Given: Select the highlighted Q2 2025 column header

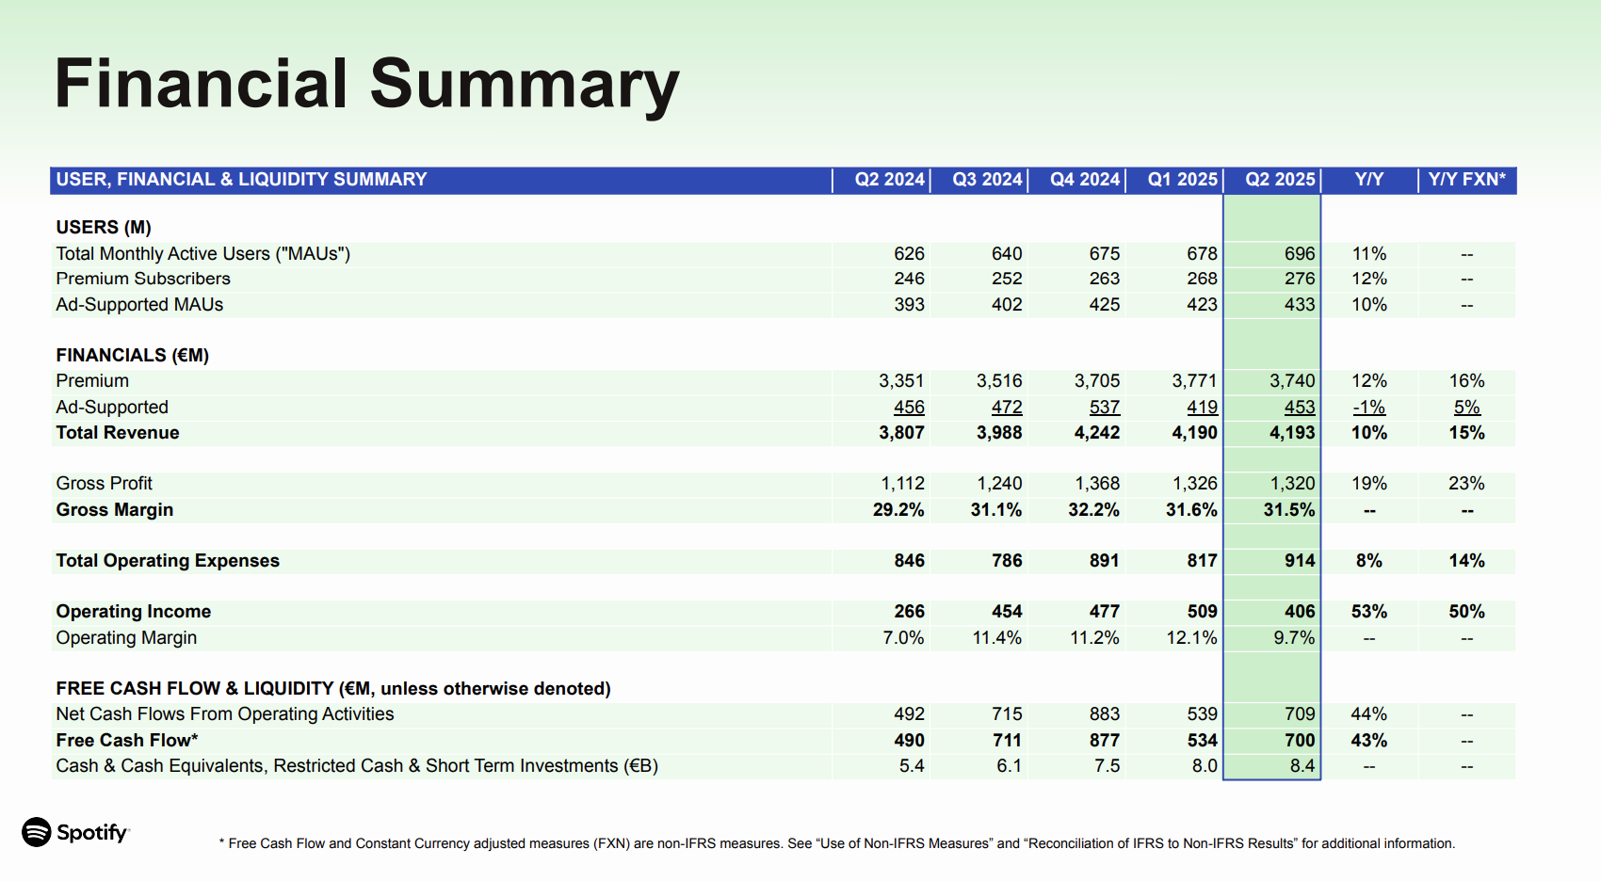Looking at the screenshot, I should (x=1279, y=180).
